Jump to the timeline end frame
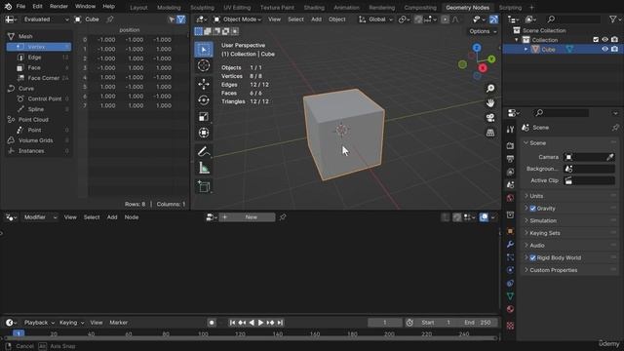Image resolution: width=624 pixels, height=351 pixels. pyautogui.click(x=280, y=323)
